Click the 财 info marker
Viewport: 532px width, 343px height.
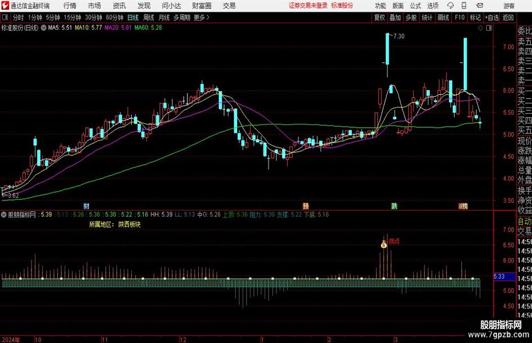pos(86,206)
